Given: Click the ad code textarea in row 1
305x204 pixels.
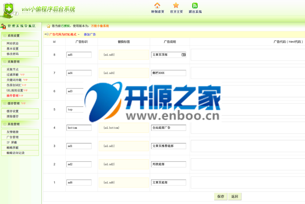Looking at the screenshot, I should pyautogui.click(x=248, y=183).
